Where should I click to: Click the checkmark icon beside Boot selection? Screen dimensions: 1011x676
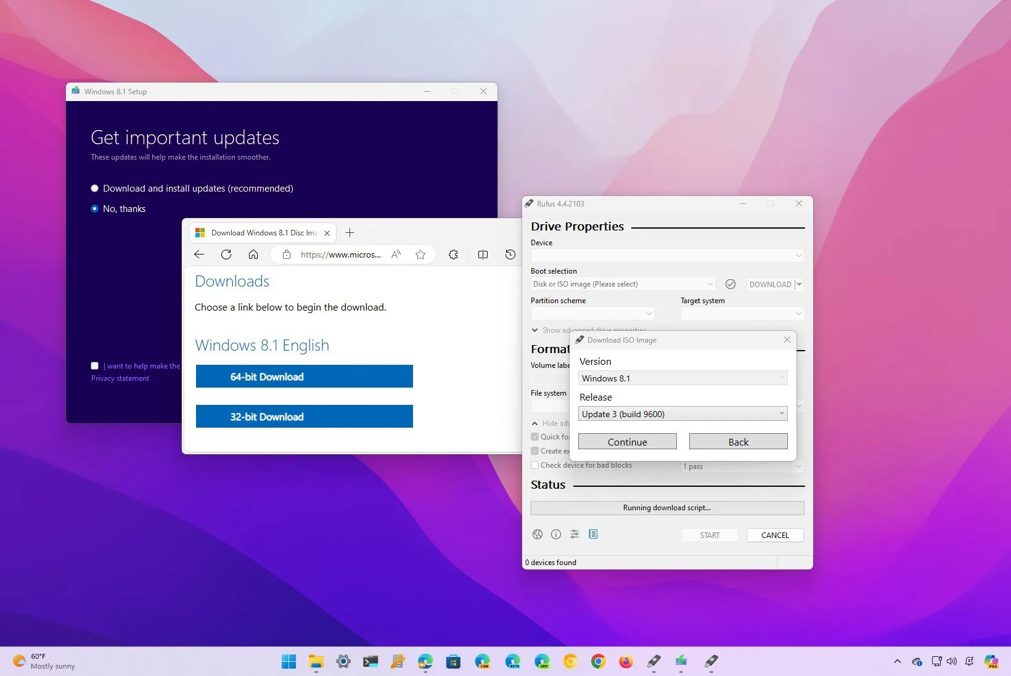(x=731, y=284)
